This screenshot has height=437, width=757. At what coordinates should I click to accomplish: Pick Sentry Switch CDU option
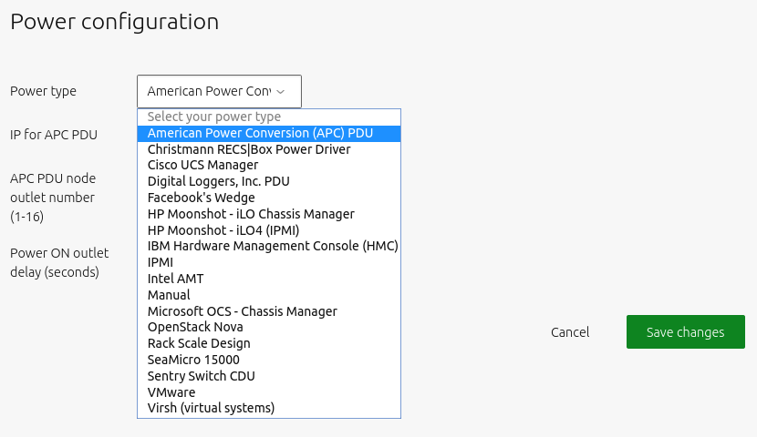[x=201, y=376]
